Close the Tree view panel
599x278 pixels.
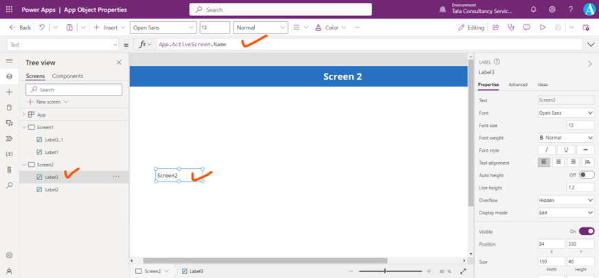click(119, 62)
